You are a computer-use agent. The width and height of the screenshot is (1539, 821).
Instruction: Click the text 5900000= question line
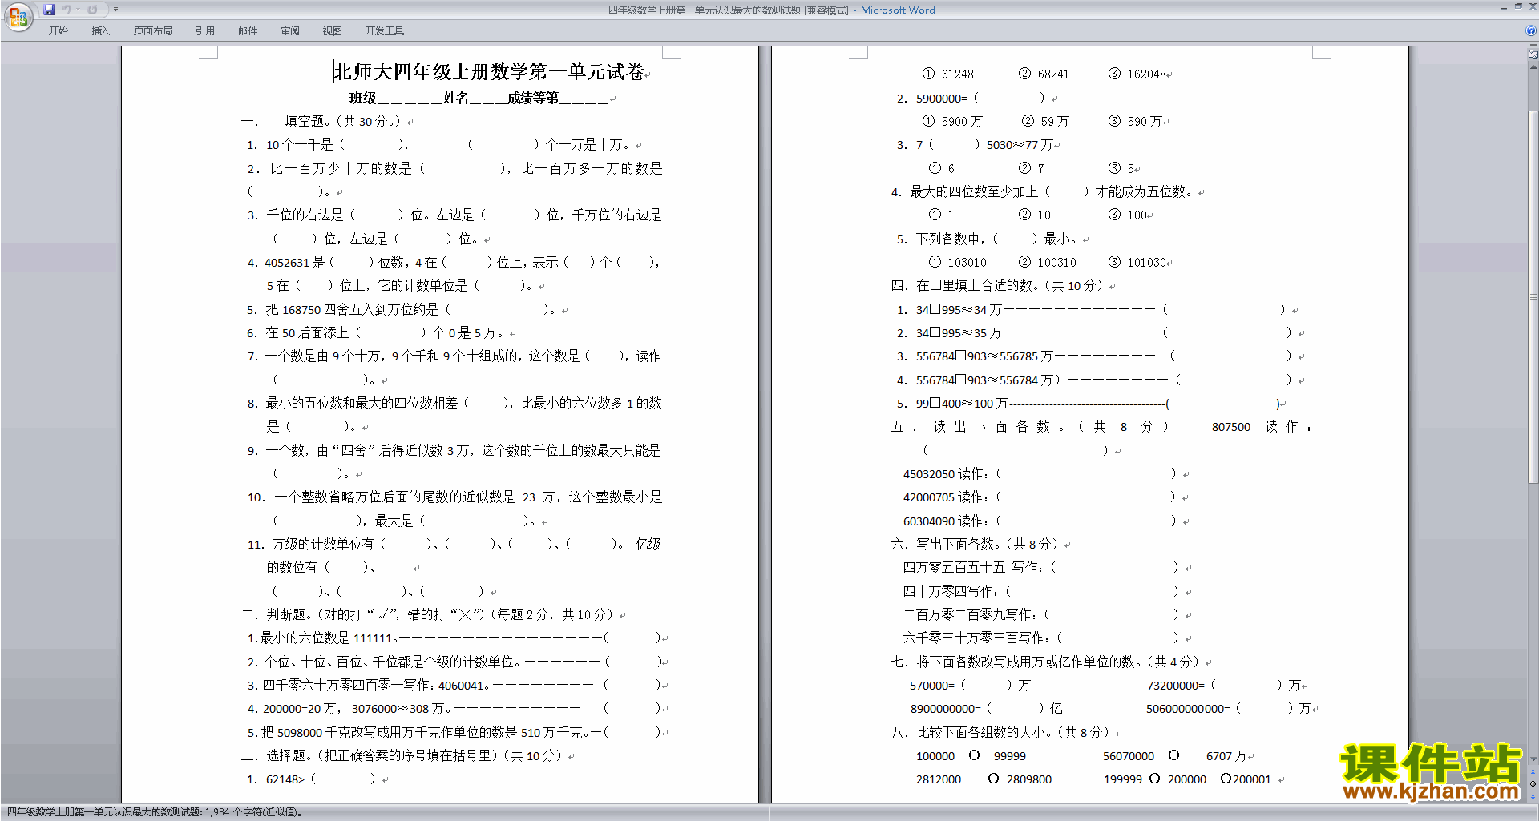click(970, 98)
